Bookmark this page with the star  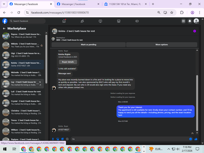click(x=172, y=13)
